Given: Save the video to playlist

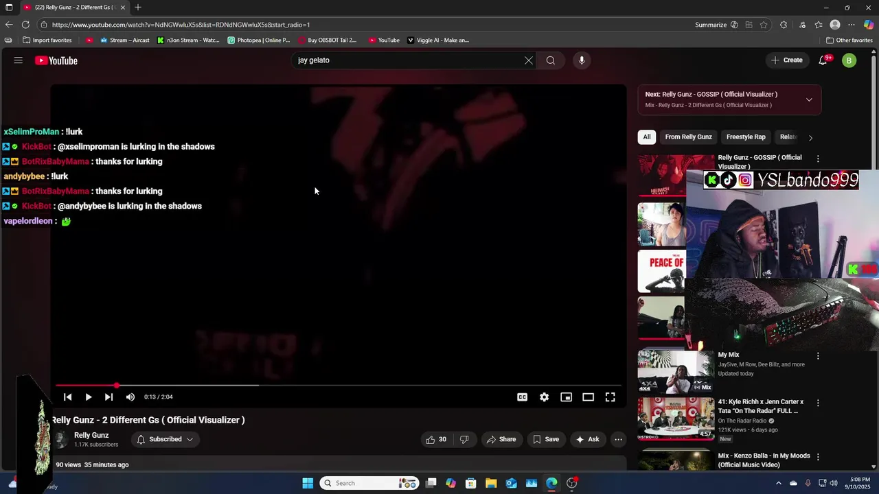Looking at the screenshot, I should pos(546,439).
